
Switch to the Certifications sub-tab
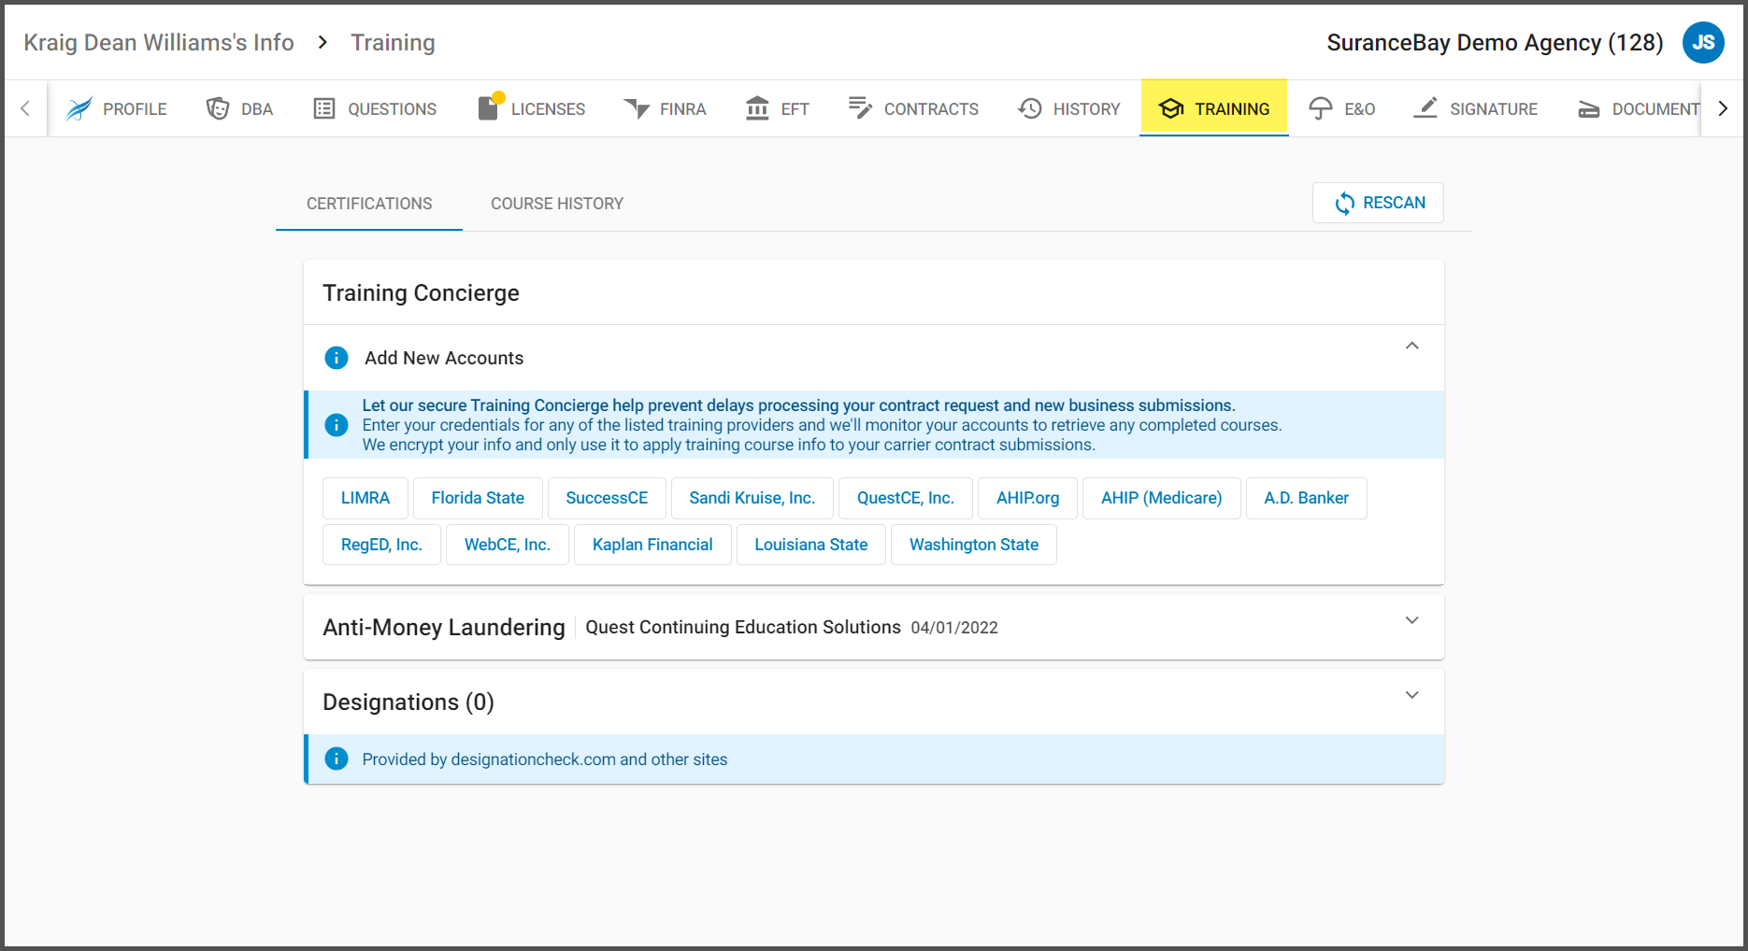369,204
